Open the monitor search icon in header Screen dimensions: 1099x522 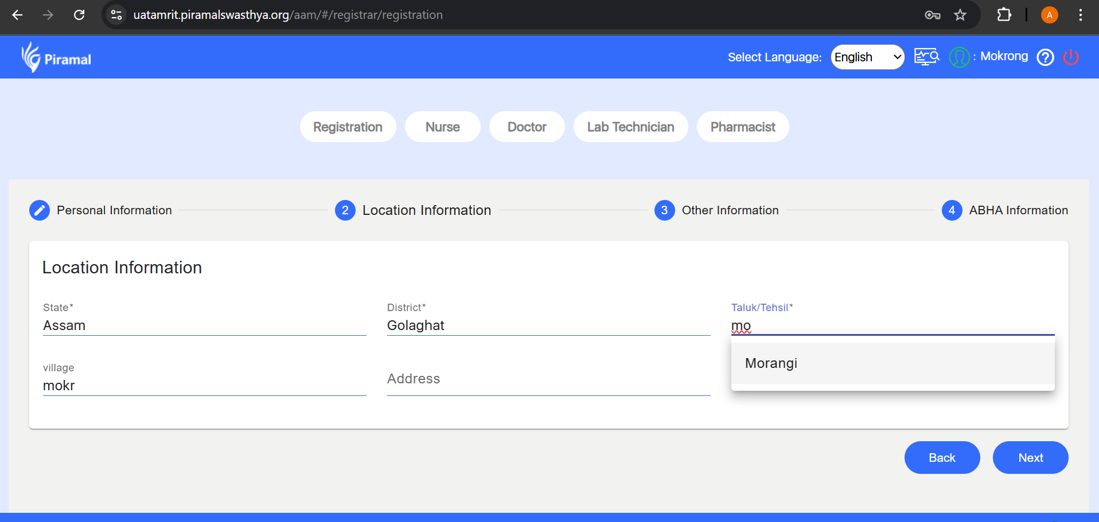[926, 57]
